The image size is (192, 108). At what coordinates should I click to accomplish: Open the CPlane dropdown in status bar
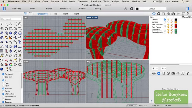click(132, 105)
